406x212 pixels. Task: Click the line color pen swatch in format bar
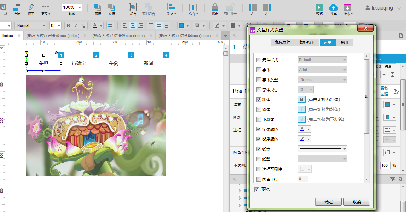(x=217, y=25)
